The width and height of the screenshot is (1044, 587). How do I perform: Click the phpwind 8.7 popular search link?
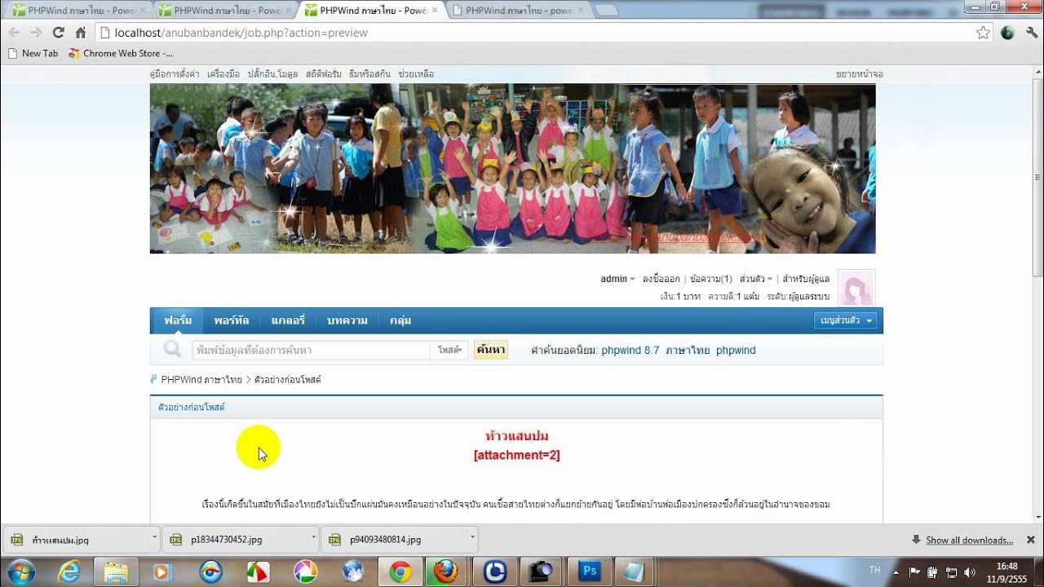pos(630,350)
